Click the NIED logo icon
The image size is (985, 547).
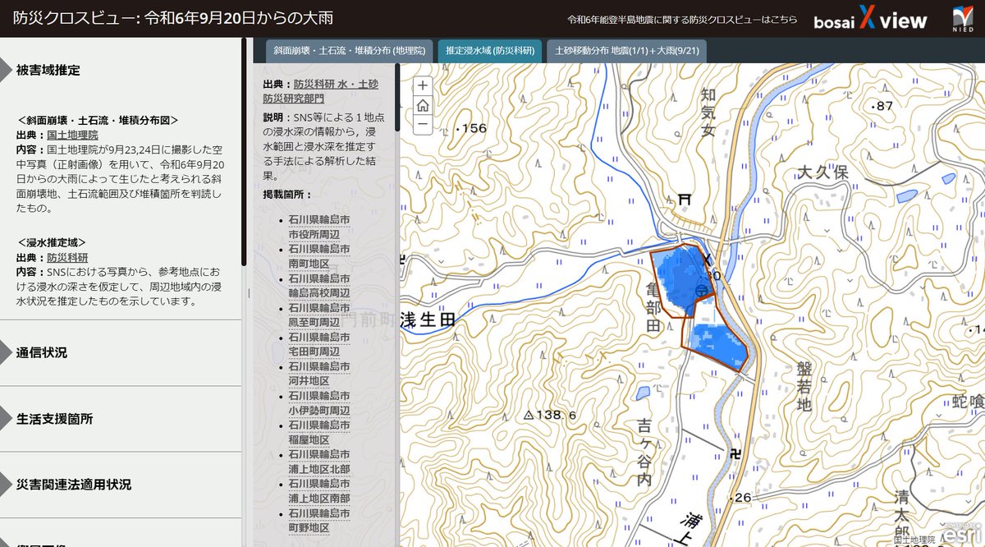(962, 20)
